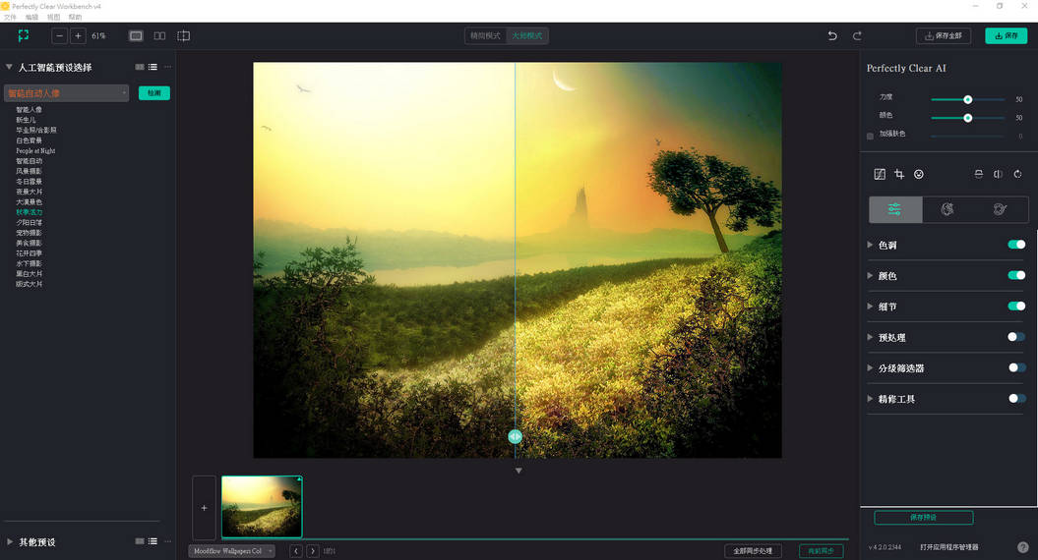Image resolution: width=1038 pixels, height=560 pixels.
Task: Click the redo arrow icon
Action: click(x=857, y=36)
